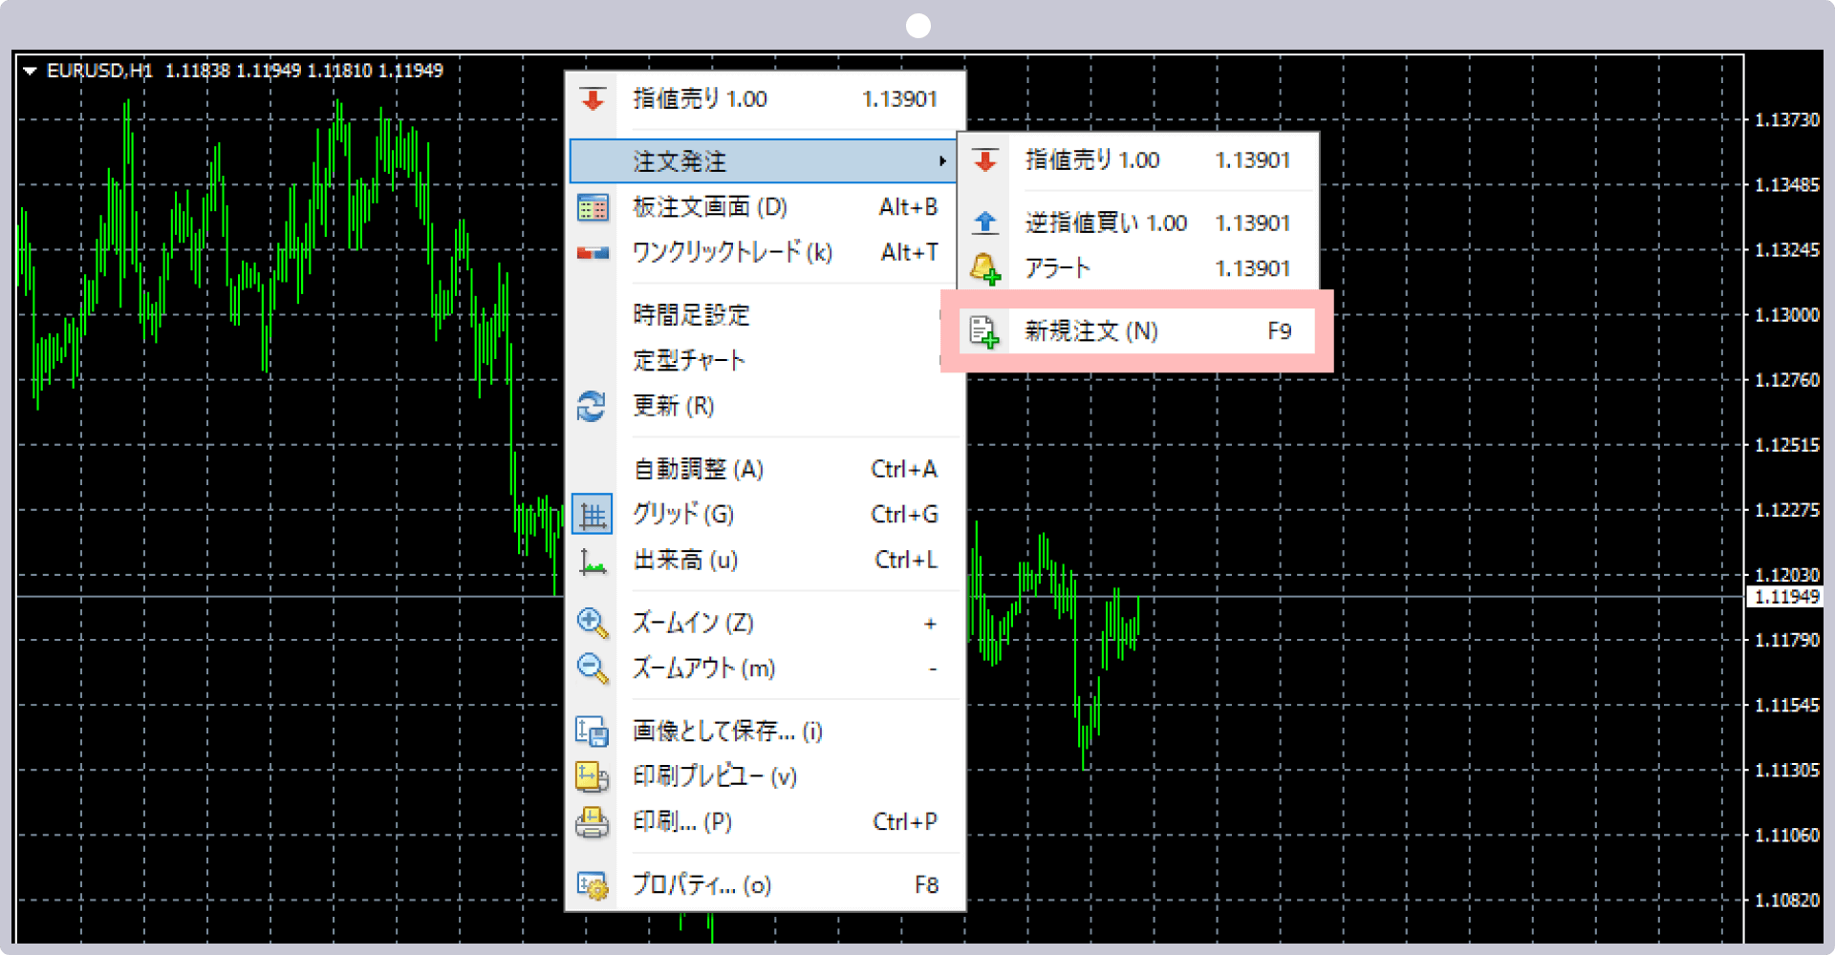Open the 時間足設定 submenu

click(x=765, y=315)
